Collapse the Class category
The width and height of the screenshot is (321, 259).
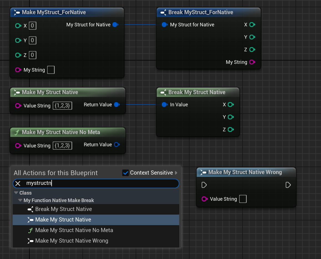click(16, 193)
